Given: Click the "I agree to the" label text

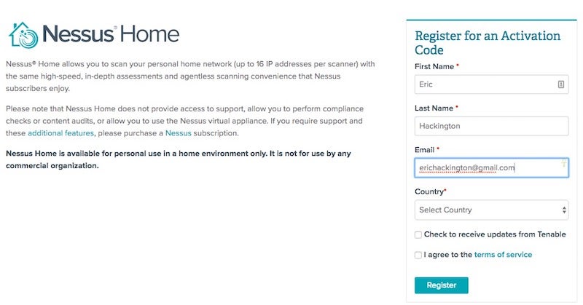Looking at the screenshot, I should tap(447, 255).
